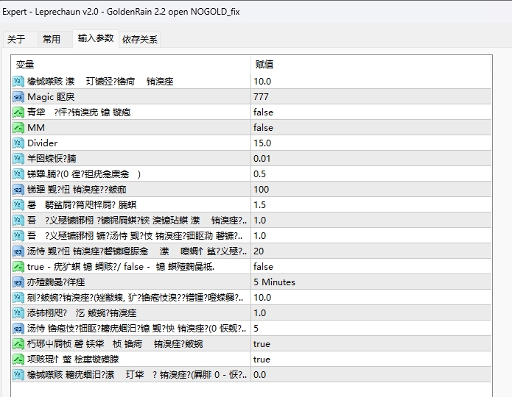Click the icon beside Magic parameter

tap(18, 97)
